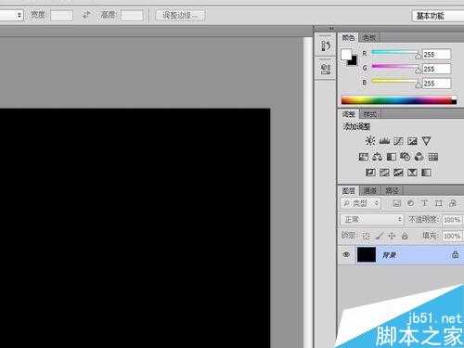Add a Photo Filter adjustment
The image size is (464, 348).
pyautogui.click(x=406, y=157)
